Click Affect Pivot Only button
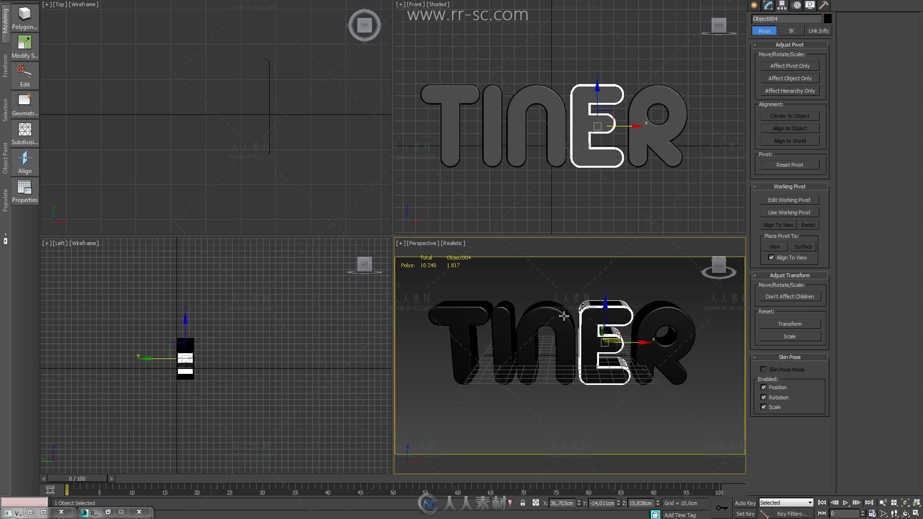This screenshot has height=519, width=923. point(790,65)
